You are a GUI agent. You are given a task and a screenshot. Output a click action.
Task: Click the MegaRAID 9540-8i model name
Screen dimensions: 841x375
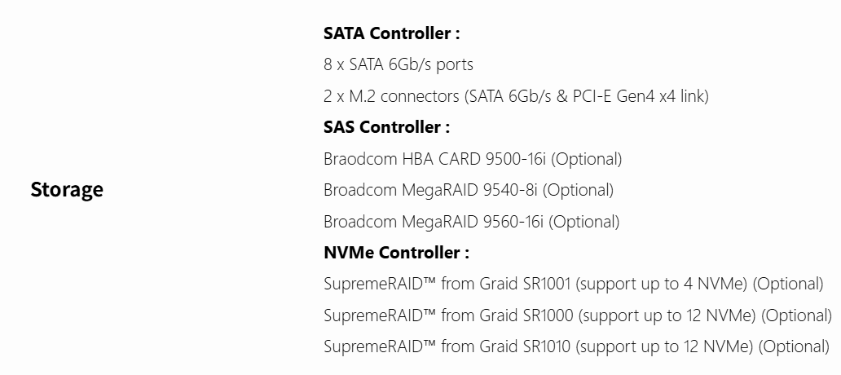click(x=470, y=190)
